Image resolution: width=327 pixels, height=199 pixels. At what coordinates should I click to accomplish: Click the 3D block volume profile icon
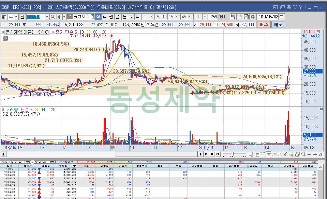[x=292, y=154]
